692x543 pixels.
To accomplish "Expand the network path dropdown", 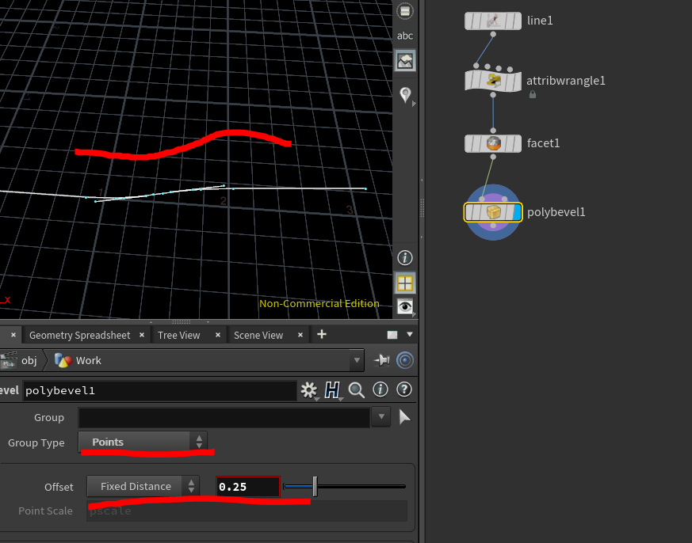I will [357, 360].
